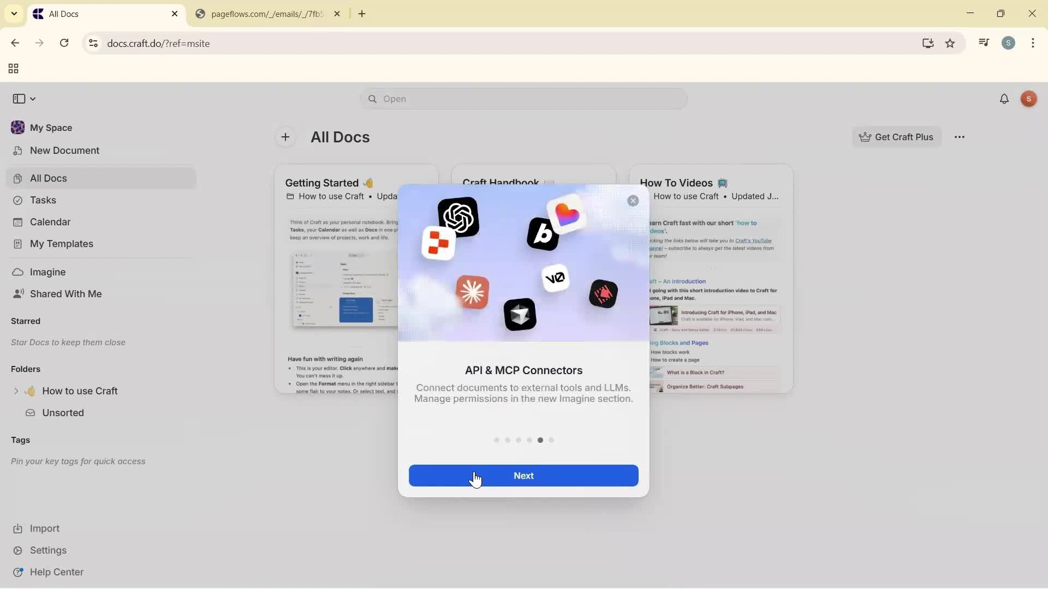
Task: Open the browser tab search dropdown
Action: (14, 14)
